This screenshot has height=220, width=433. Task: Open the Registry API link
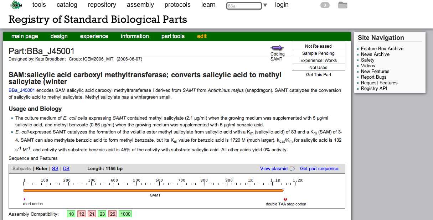pos(374,89)
